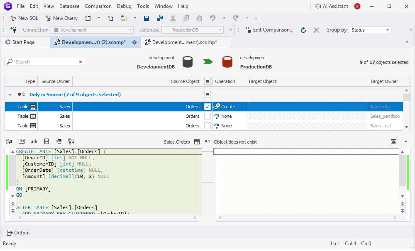Screen dimensions: 415x251
Task: Toggle the show line numbers icon
Action: tap(22, 141)
